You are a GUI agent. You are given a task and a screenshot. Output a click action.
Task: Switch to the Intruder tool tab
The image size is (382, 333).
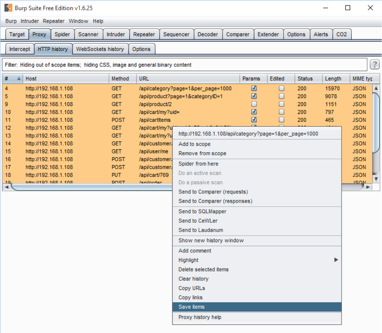tap(116, 34)
